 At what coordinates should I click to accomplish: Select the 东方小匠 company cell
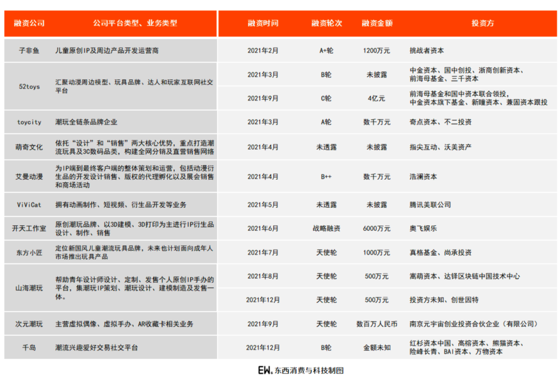pos(29,253)
